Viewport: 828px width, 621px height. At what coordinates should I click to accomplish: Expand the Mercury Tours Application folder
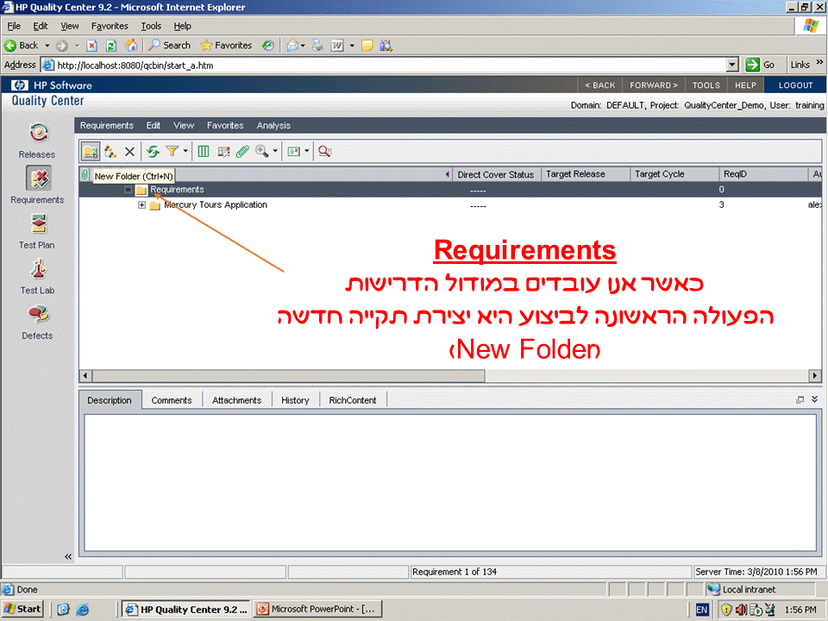141,205
